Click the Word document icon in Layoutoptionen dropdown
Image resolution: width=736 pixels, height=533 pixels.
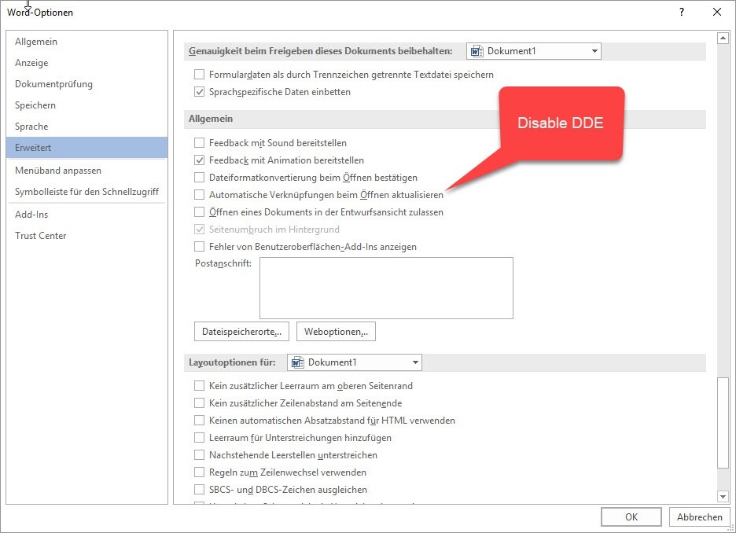pyautogui.click(x=296, y=362)
